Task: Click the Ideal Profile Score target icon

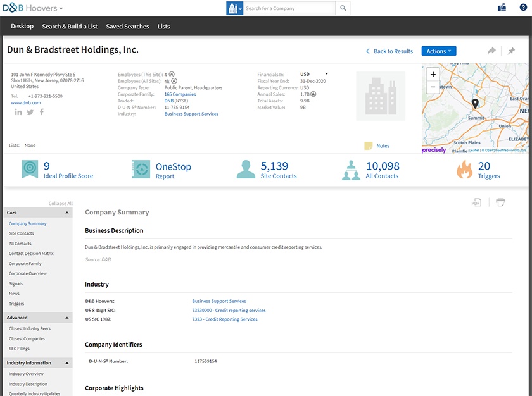Action: coord(30,169)
